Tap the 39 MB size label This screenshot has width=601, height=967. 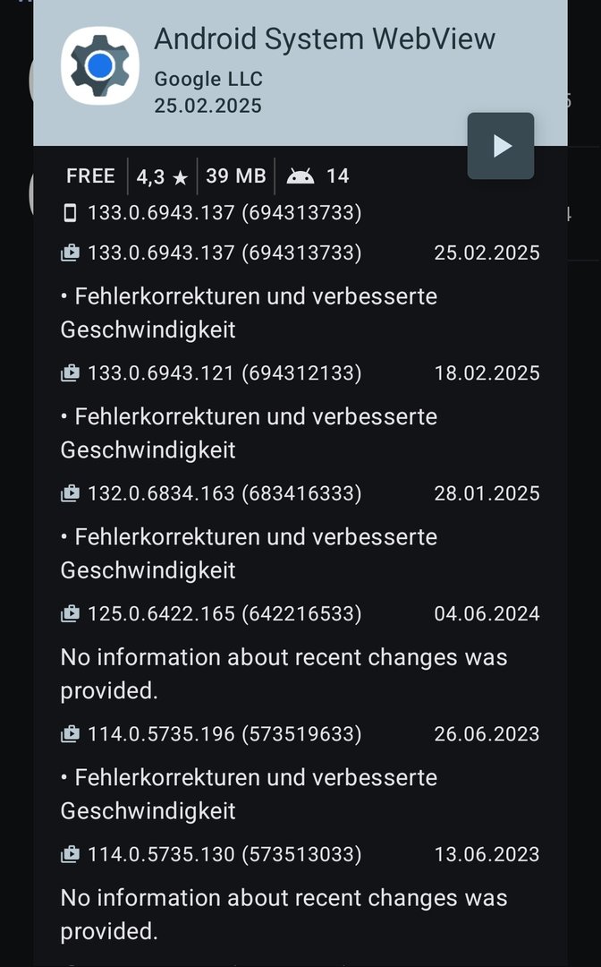[236, 176]
